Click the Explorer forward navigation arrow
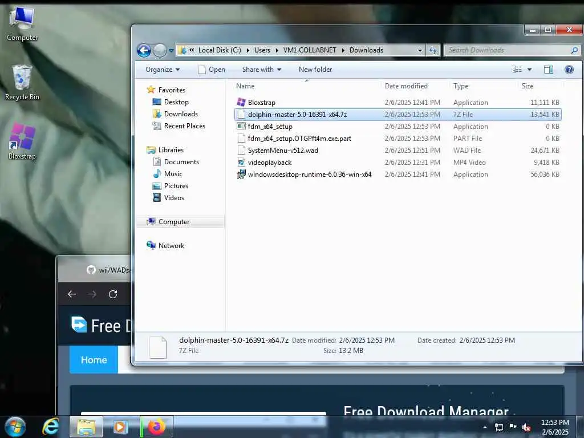Image resolution: width=584 pixels, height=438 pixels. pos(160,50)
